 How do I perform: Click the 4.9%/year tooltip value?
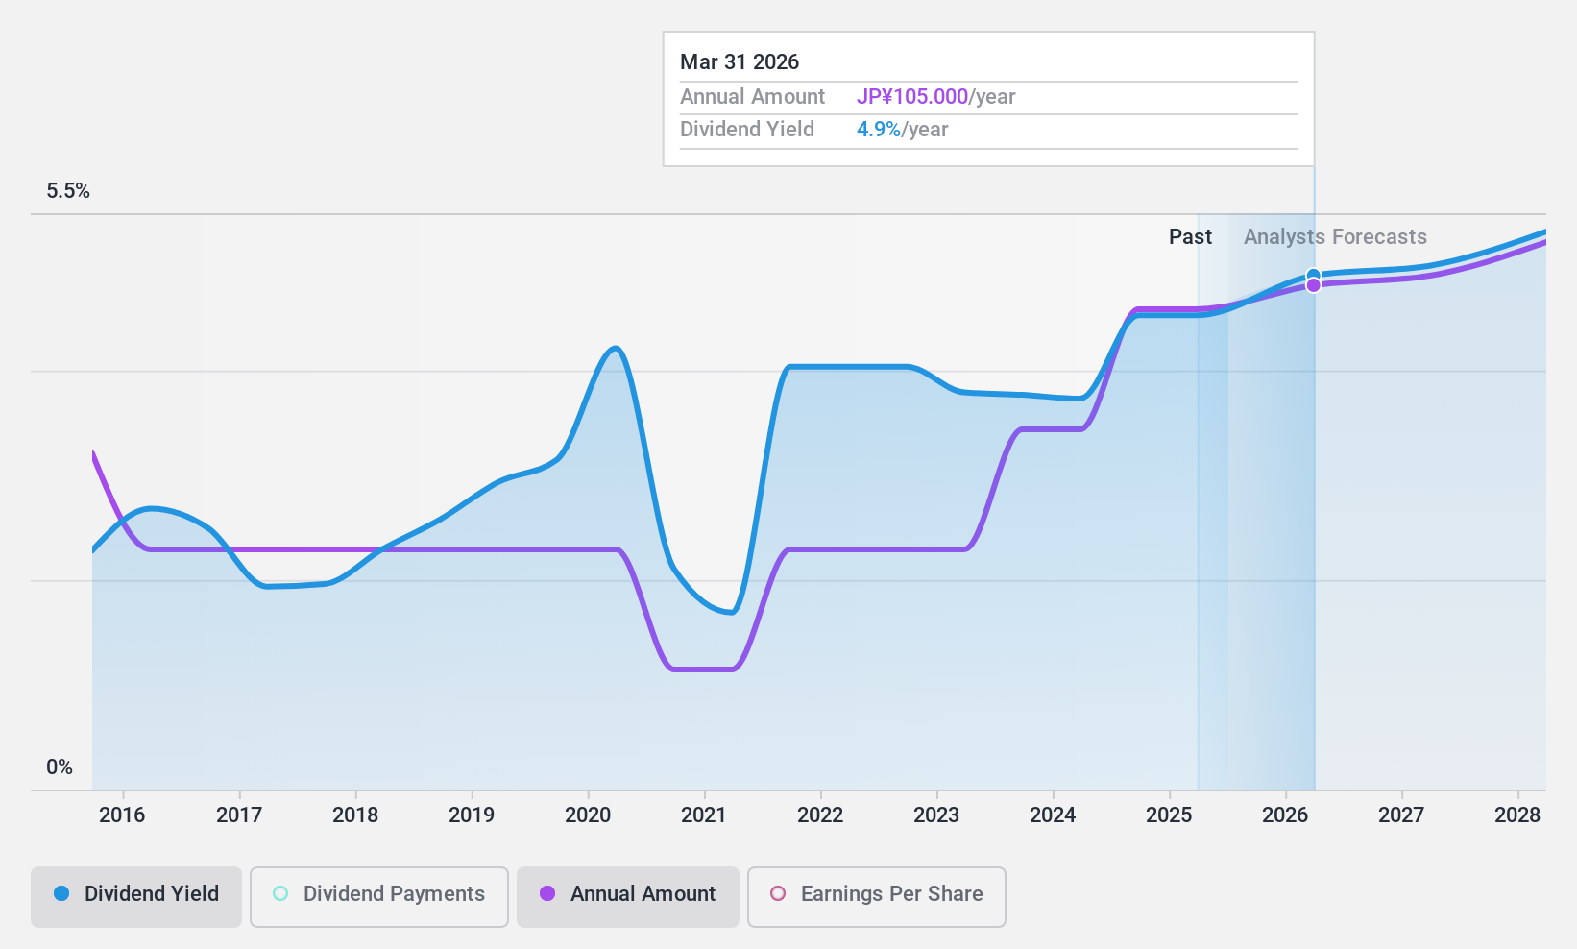click(902, 130)
